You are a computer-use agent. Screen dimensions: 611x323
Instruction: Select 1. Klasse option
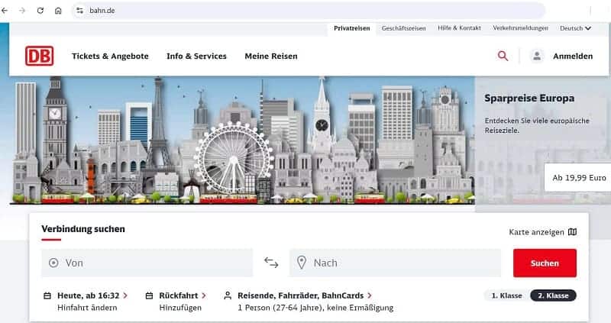(x=505, y=296)
